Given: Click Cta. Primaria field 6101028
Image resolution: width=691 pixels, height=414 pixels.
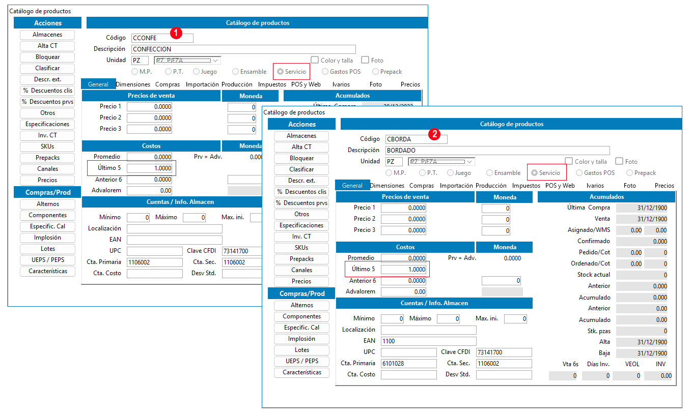Looking at the screenshot, I should (x=409, y=364).
